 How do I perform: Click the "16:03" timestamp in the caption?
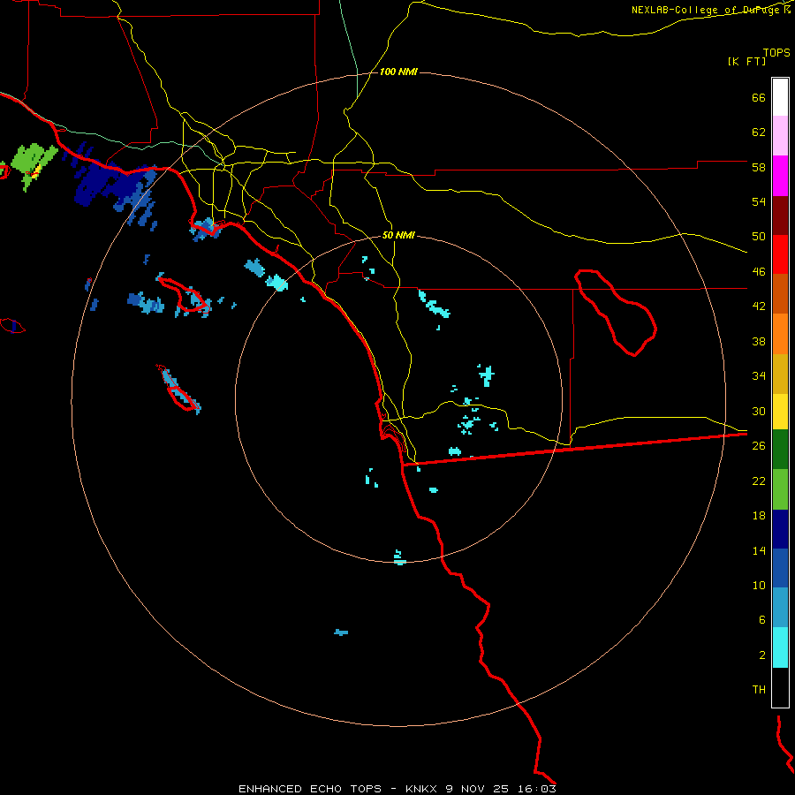point(537,789)
